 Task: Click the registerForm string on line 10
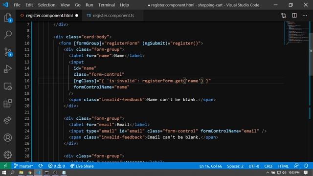click(x=122, y=44)
